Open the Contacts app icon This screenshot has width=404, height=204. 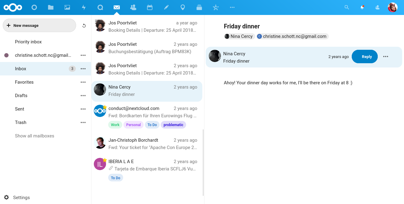[x=133, y=7]
